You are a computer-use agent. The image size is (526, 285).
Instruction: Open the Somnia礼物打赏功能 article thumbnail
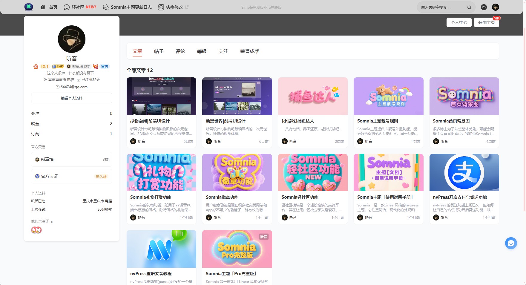161,172
